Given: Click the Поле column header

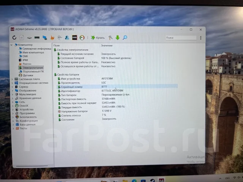Looking at the screenshot, I should (57, 45).
